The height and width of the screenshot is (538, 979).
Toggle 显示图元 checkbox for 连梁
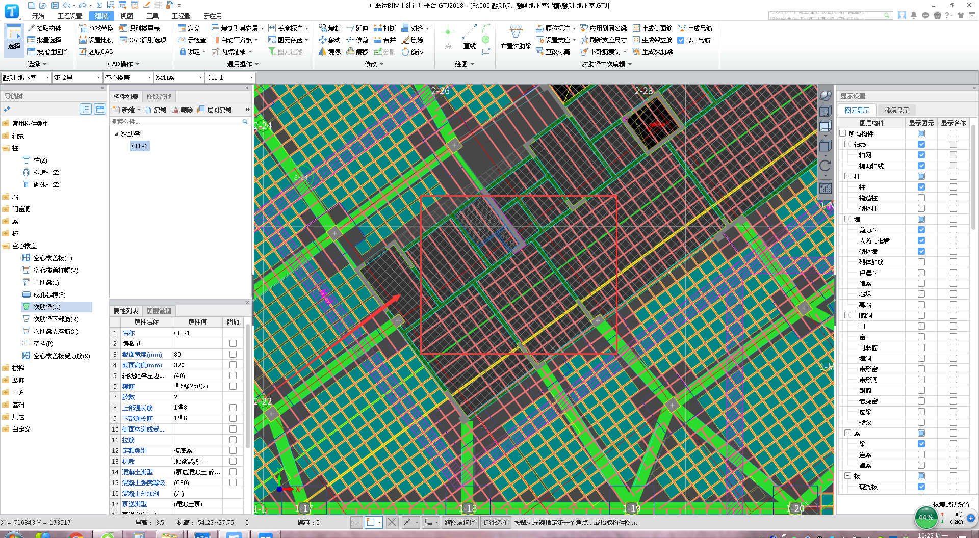(921, 454)
